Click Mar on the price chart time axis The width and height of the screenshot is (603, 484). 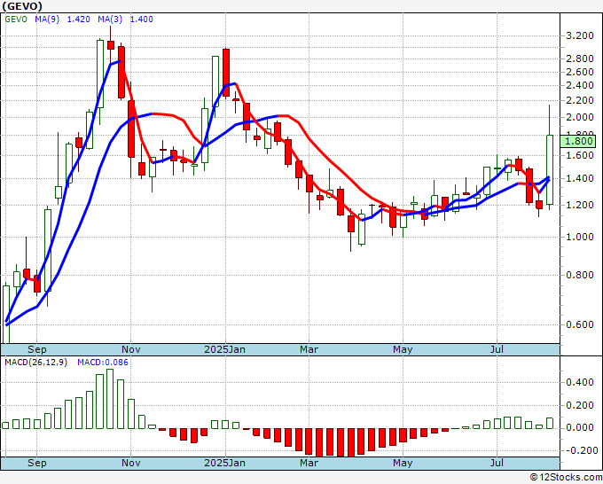pos(309,349)
